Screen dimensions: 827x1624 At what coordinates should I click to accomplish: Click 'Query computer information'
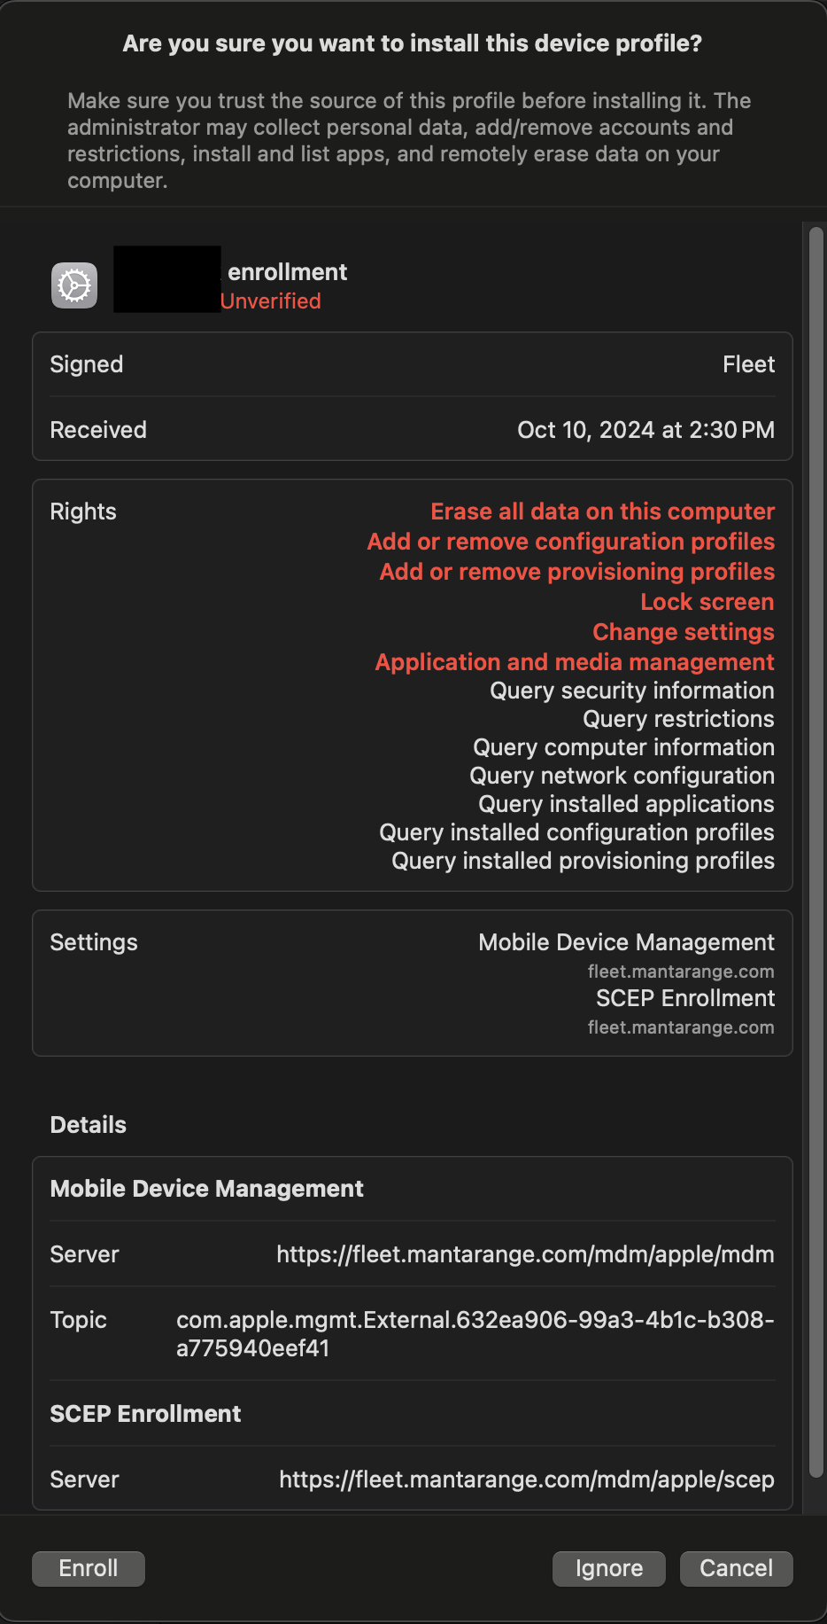point(624,747)
